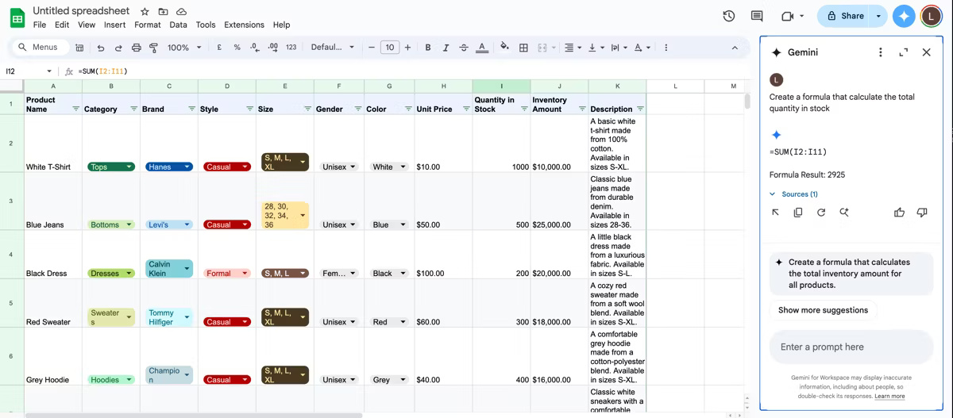Copy the Gemini formula response

tap(798, 213)
